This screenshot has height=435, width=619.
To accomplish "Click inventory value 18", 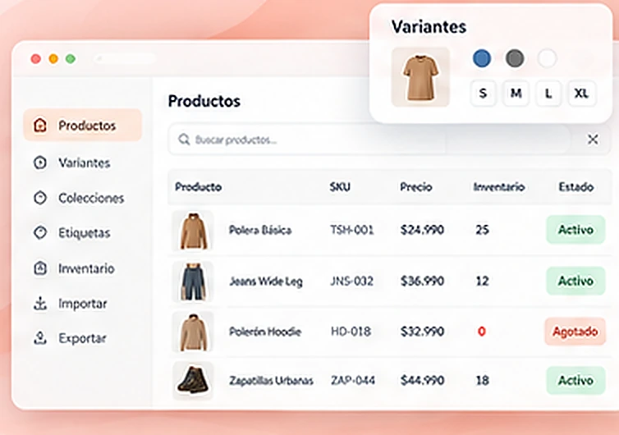I will (483, 381).
